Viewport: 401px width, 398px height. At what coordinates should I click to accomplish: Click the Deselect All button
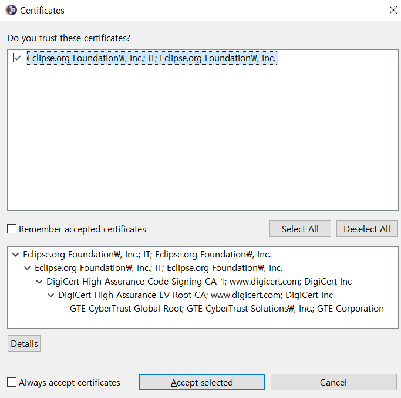tap(367, 229)
